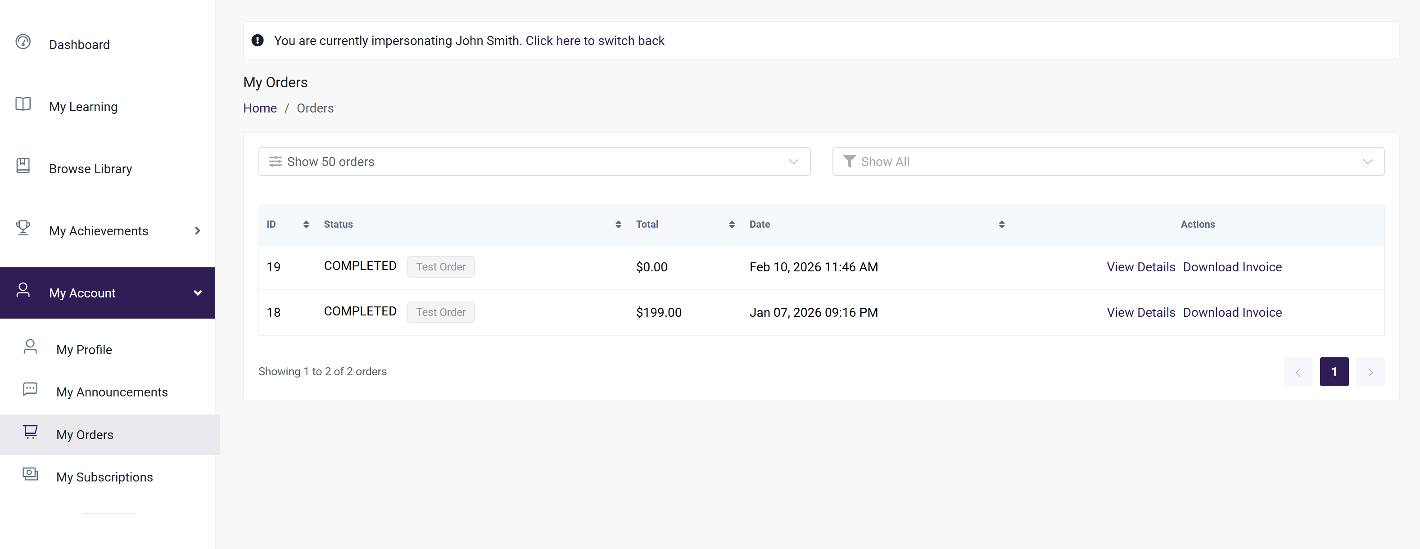This screenshot has width=1420, height=549.
Task: Click the My Achievements trophy icon
Action: click(x=23, y=228)
